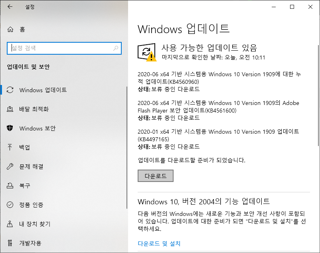This screenshot has height=253, width=320.
Task: Click the Windows 업데이트 page title
Action: [x=184, y=29]
